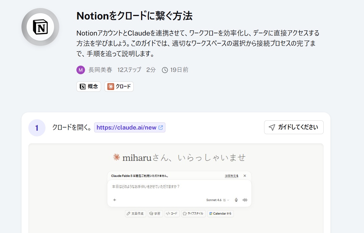Click the クロード tag
Viewport: 364px width, 233px height.
click(x=119, y=87)
